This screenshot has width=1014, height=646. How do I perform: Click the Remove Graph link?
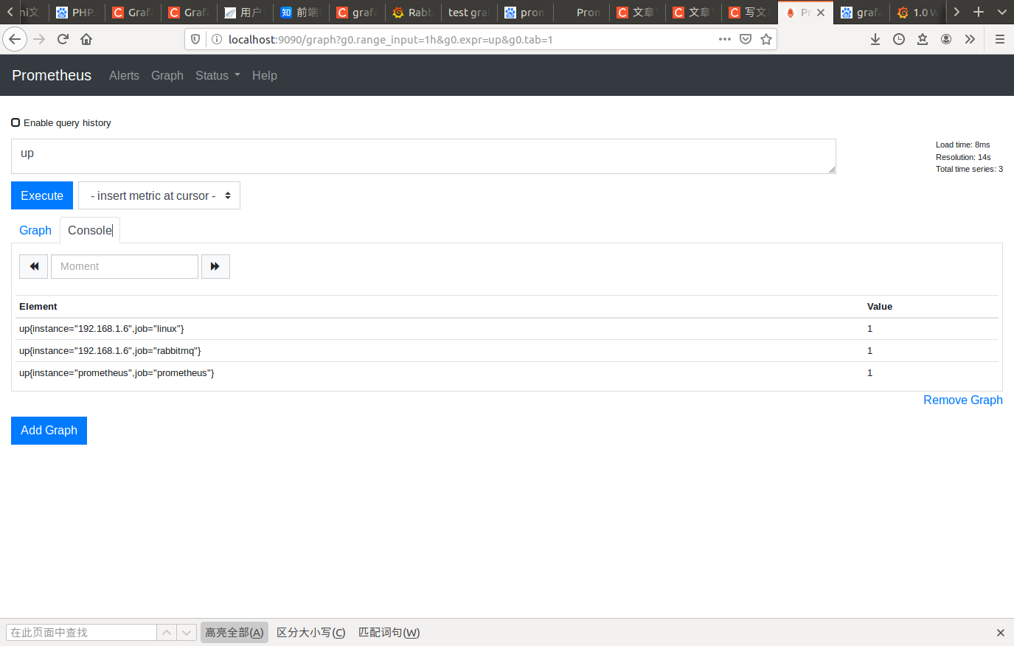pyautogui.click(x=962, y=400)
